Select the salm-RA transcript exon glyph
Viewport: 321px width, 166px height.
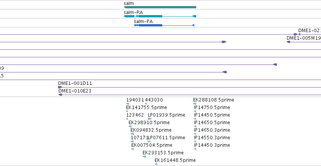[160, 16]
